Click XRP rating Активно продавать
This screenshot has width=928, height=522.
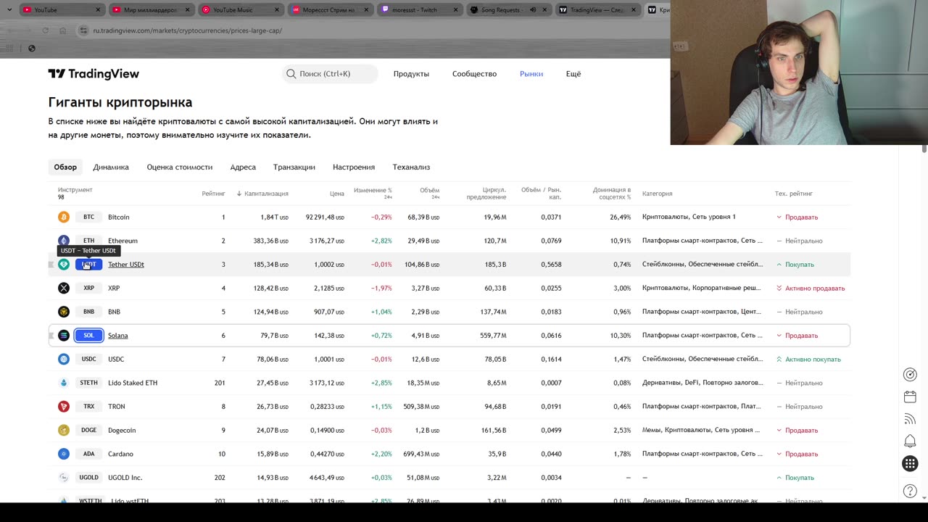[x=810, y=288]
